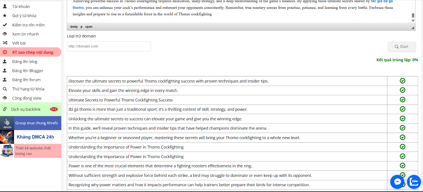Screen dimensions: 423x192
Task: Focus the Loại trừ domain input field
Action: tap(109, 46)
